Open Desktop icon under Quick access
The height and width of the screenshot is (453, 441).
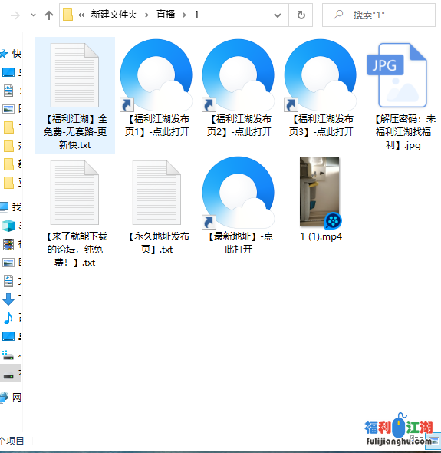click(x=8, y=72)
